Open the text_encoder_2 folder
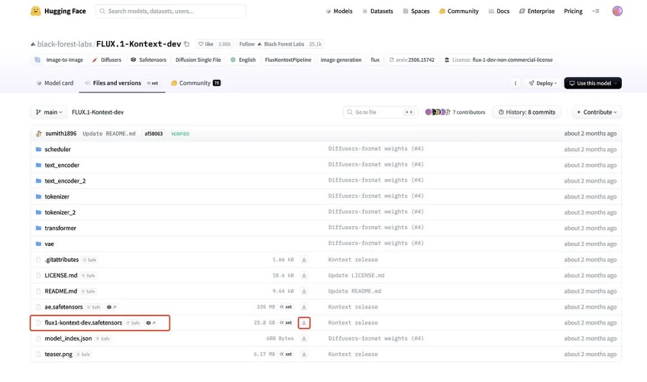This screenshot has width=647, height=382. [65, 181]
